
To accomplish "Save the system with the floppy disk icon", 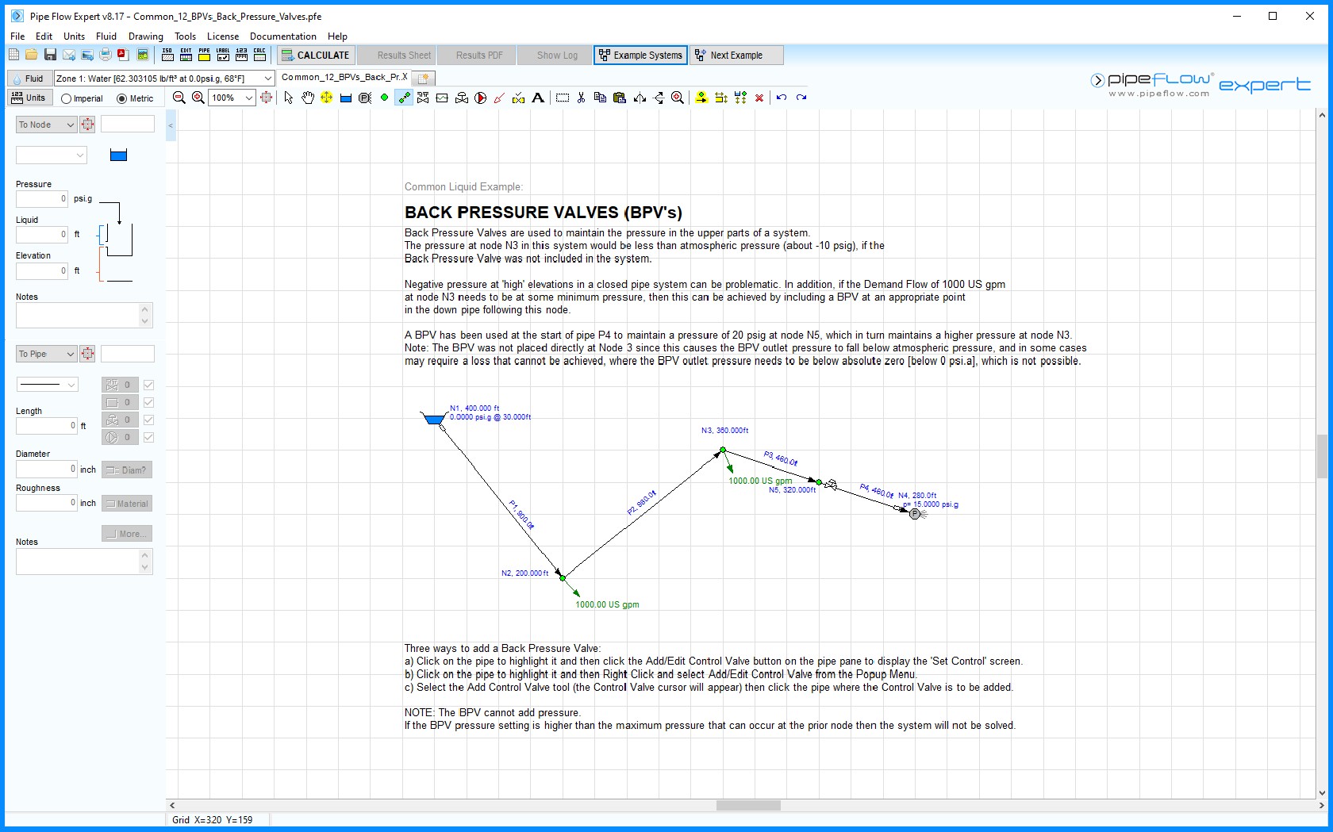I will click(50, 55).
